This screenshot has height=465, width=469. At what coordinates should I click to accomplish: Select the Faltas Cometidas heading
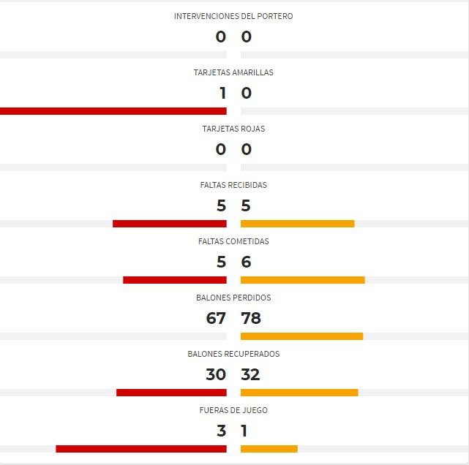[233, 241]
